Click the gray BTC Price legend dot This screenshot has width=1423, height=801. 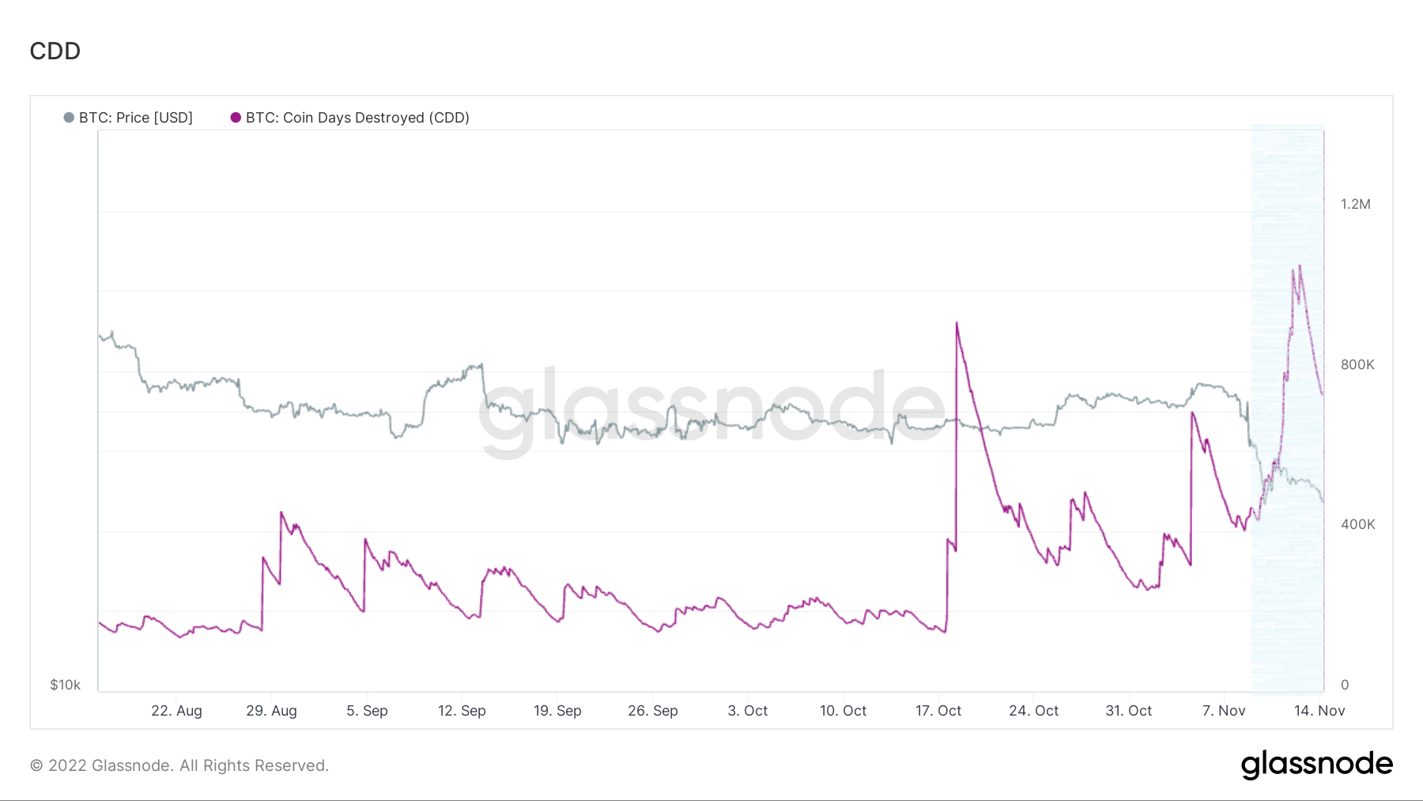69,118
